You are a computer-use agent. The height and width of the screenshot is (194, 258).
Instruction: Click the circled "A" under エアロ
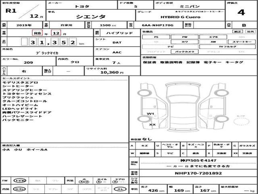point(116,182)
